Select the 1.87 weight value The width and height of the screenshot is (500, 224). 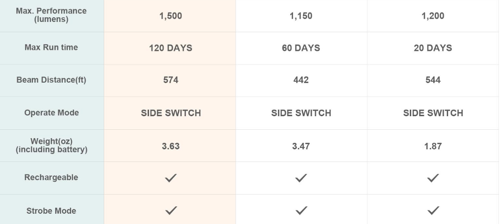tap(433, 146)
